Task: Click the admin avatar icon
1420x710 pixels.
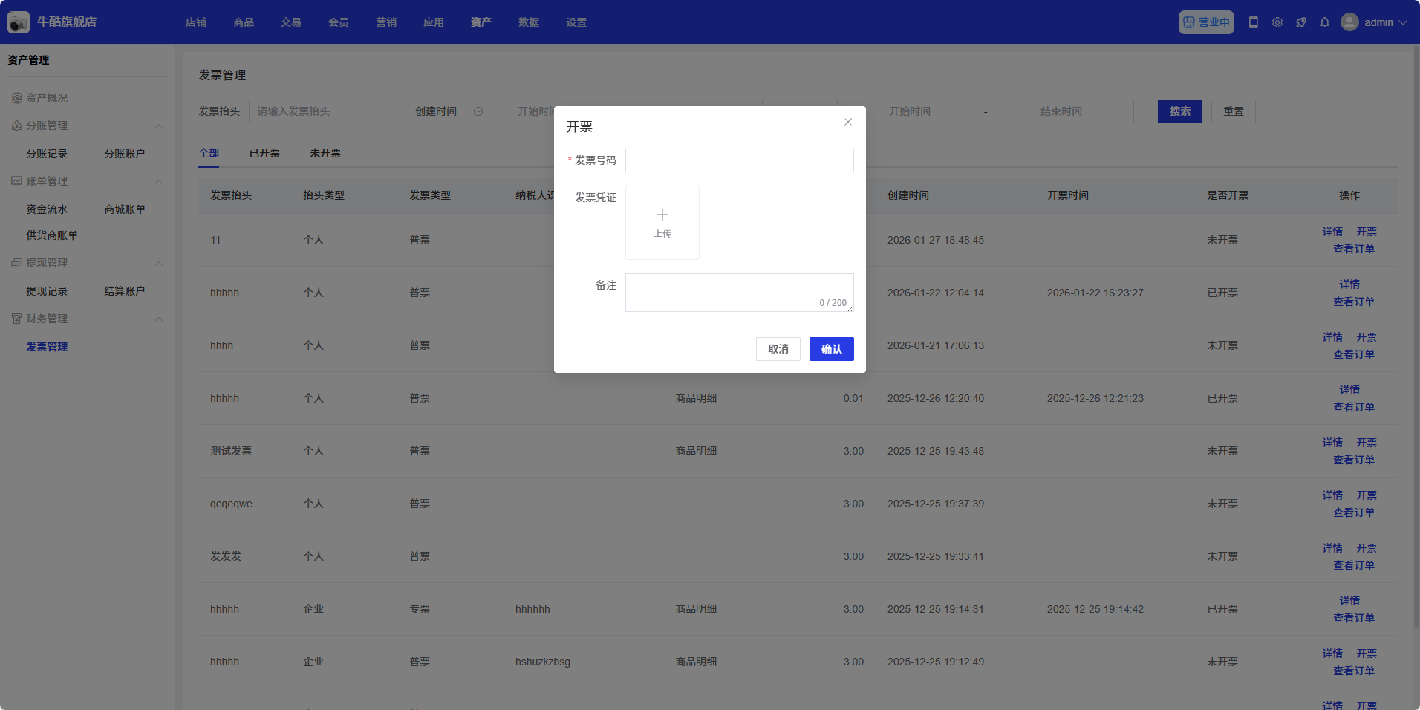Action: pyautogui.click(x=1349, y=22)
